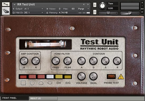Expand the RR Test Unit instrument menu arrow
This screenshot has width=145, height=101.
[x=14, y=4]
